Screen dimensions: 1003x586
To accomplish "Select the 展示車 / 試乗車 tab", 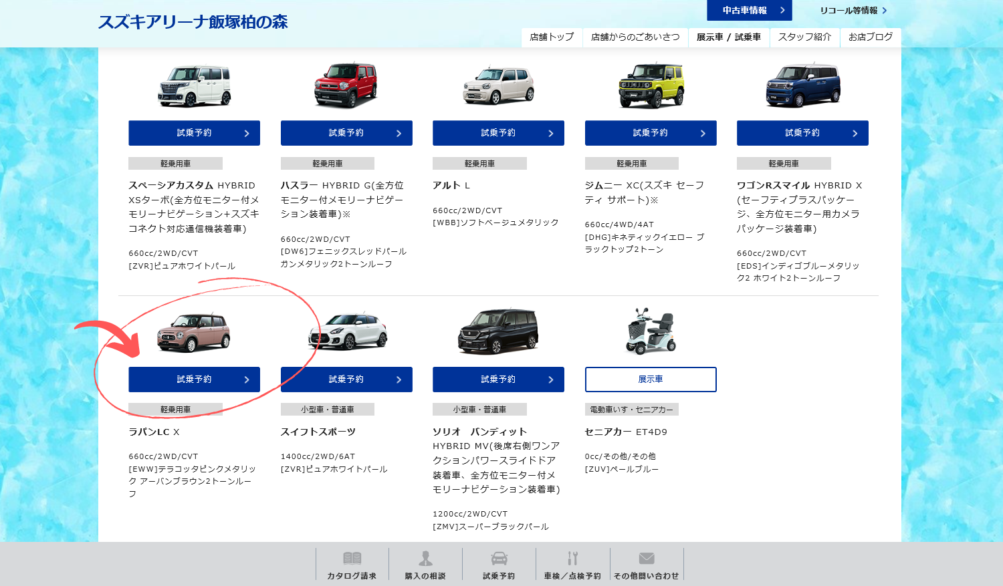I will [x=729, y=37].
